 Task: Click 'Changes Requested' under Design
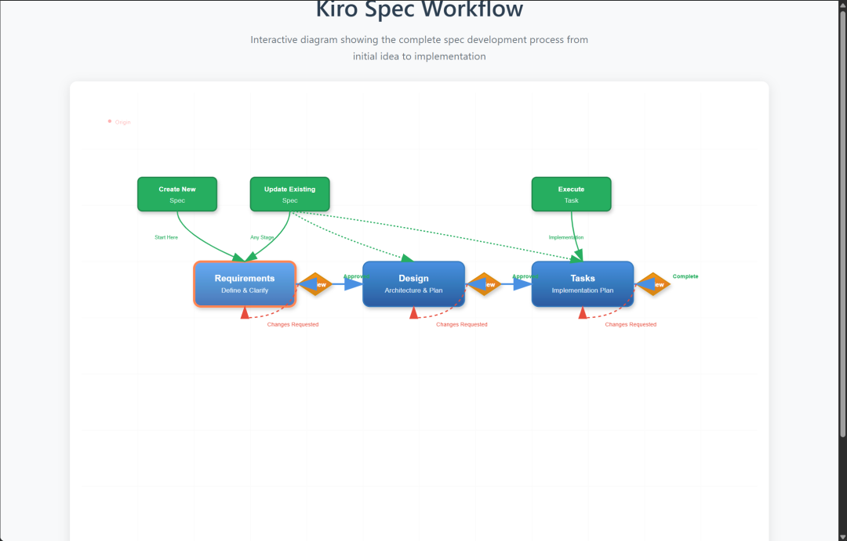462,325
